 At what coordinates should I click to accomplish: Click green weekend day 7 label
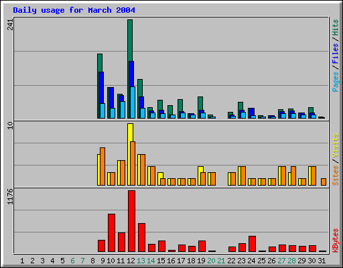[x=82, y=261]
